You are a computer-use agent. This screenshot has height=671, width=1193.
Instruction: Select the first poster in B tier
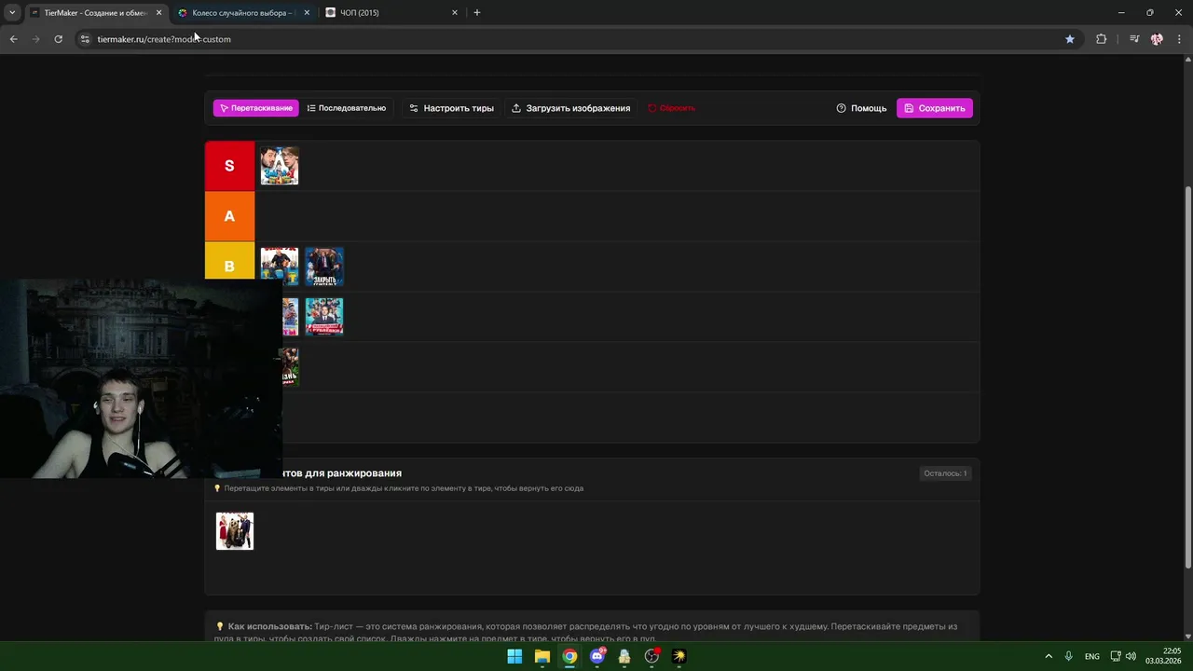[x=280, y=266]
